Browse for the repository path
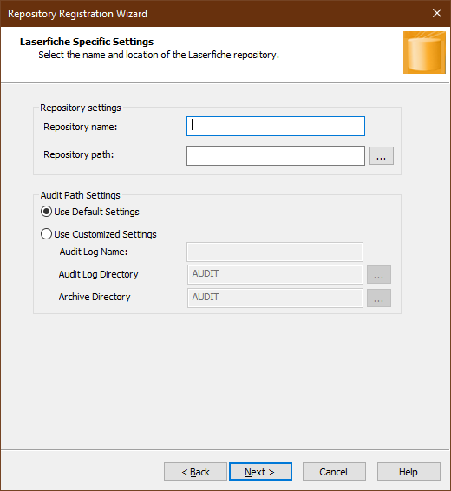 pos(382,155)
